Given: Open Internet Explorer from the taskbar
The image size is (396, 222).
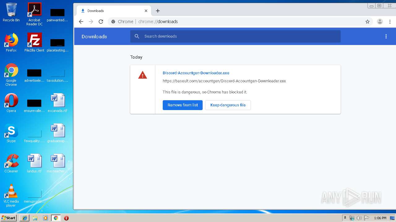Looking at the screenshot, I should pos(25,218).
